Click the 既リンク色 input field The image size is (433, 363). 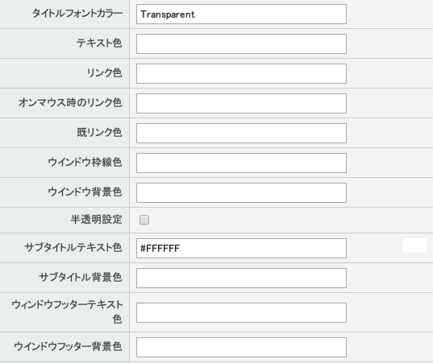point(241,133)
